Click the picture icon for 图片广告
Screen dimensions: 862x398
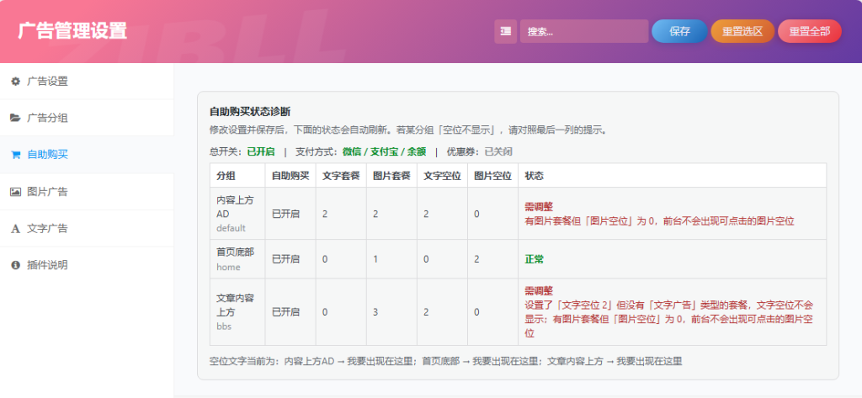tap(15, 192)
